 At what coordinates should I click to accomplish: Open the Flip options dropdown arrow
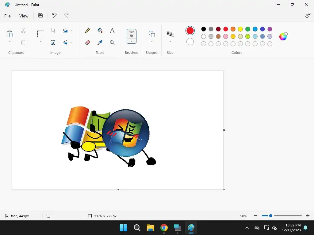(x=71, y=42)
